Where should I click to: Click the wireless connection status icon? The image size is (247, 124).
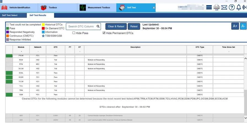point(245,7)
